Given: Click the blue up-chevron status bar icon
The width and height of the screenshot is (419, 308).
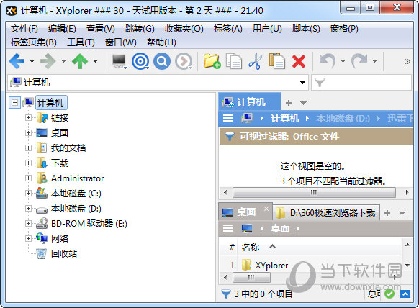Looking at the screenshot, I should click(405, 294).
